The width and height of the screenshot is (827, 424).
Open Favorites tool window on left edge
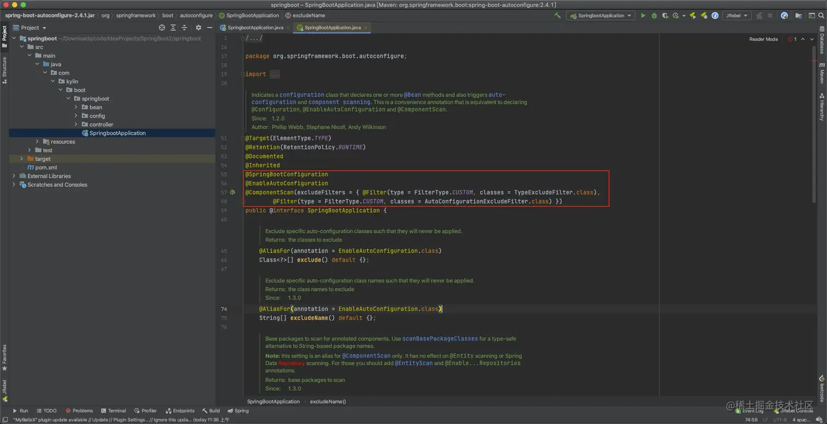[4, 357]
